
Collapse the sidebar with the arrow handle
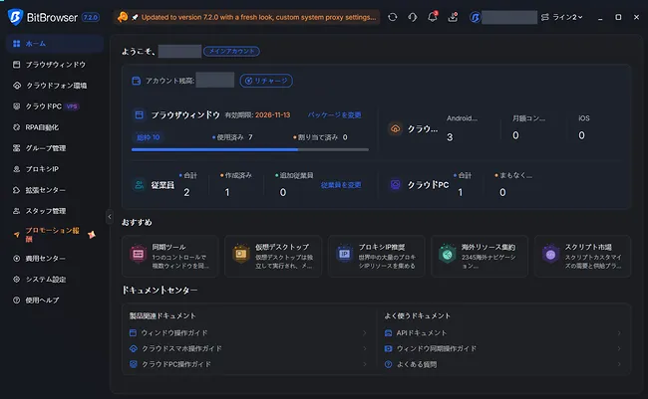pyautogui.click(x=110, y=216)
